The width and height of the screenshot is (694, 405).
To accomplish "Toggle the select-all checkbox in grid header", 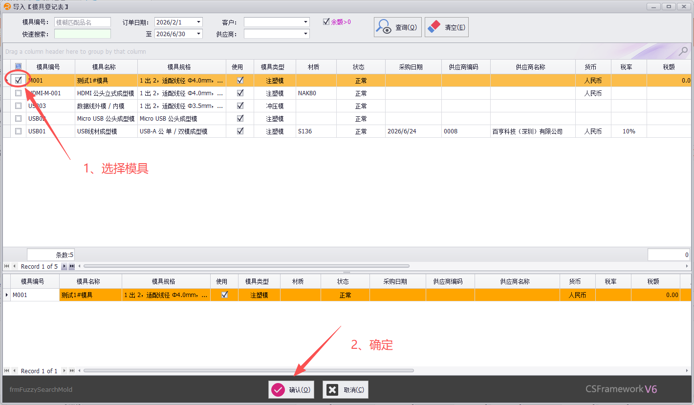I will pos(18,66).
